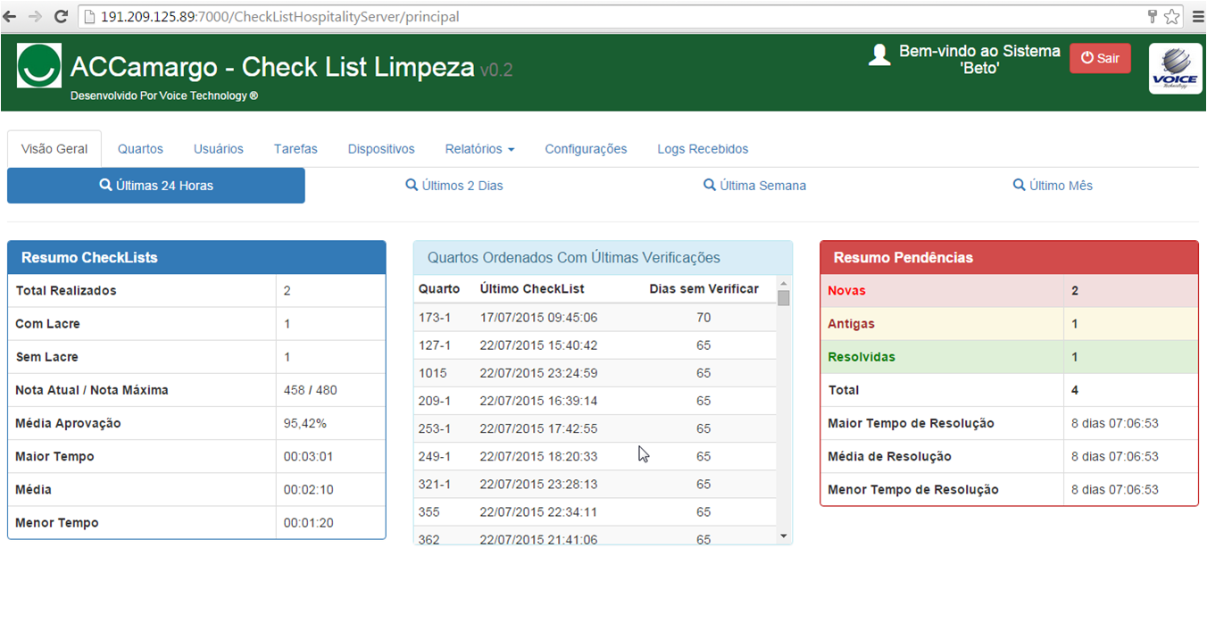The width and height of the screenshot is (1207, 623).
Task: Click the green smiley ACCamargo logo
Action: (x=39, y=66)
